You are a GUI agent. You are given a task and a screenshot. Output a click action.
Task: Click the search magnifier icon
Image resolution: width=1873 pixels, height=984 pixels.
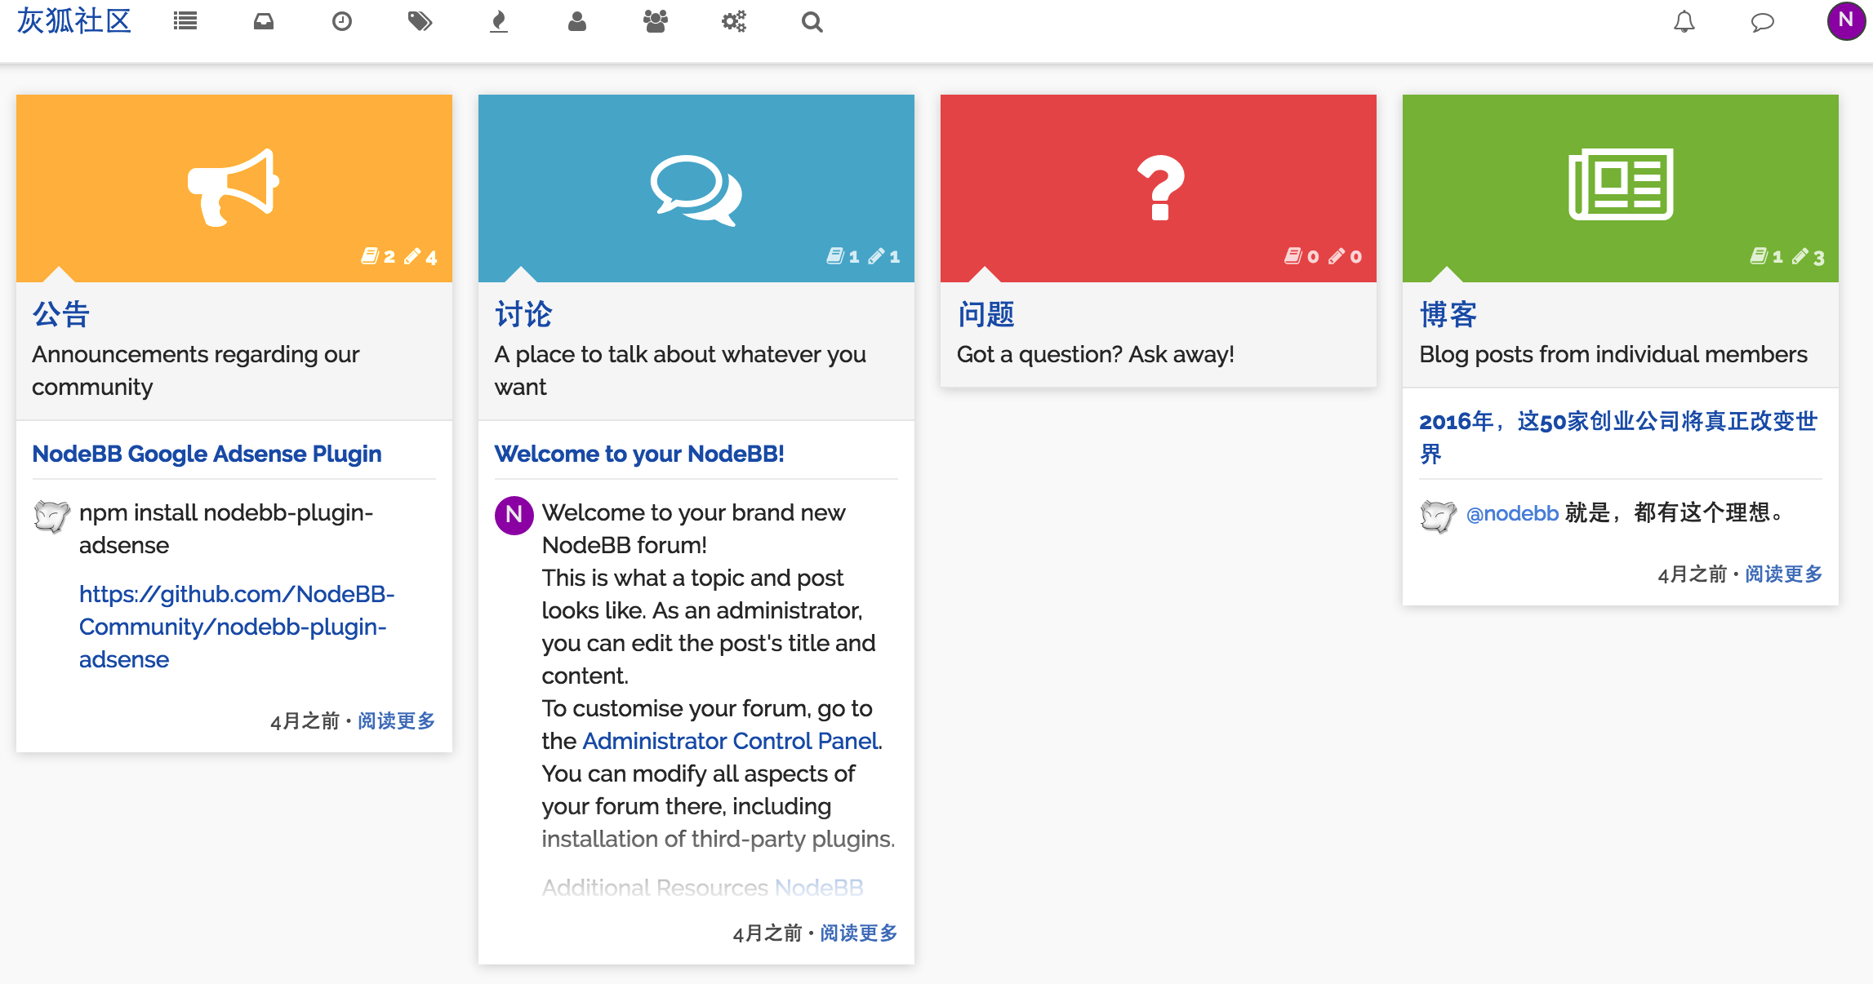pyautogui.click(x=812, y=22)
